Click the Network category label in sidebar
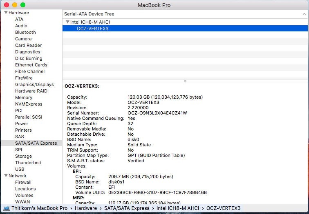309x214 pixels. pyautogui.click(x=18, y=176)
